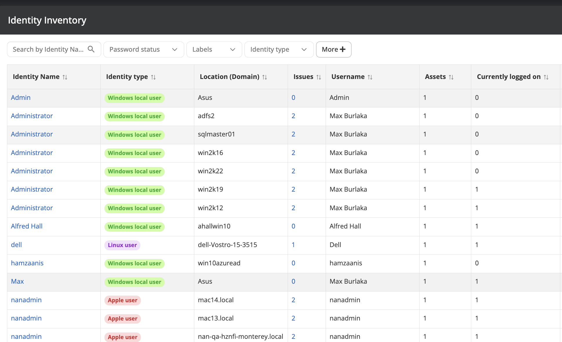Screen dimensions: 562x342
Task: Sort by Issues column arrows
Action: pos(319,77)
